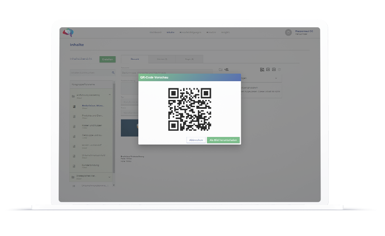Click 'Als Bild herunterladen' button

(x=223, y=140)
